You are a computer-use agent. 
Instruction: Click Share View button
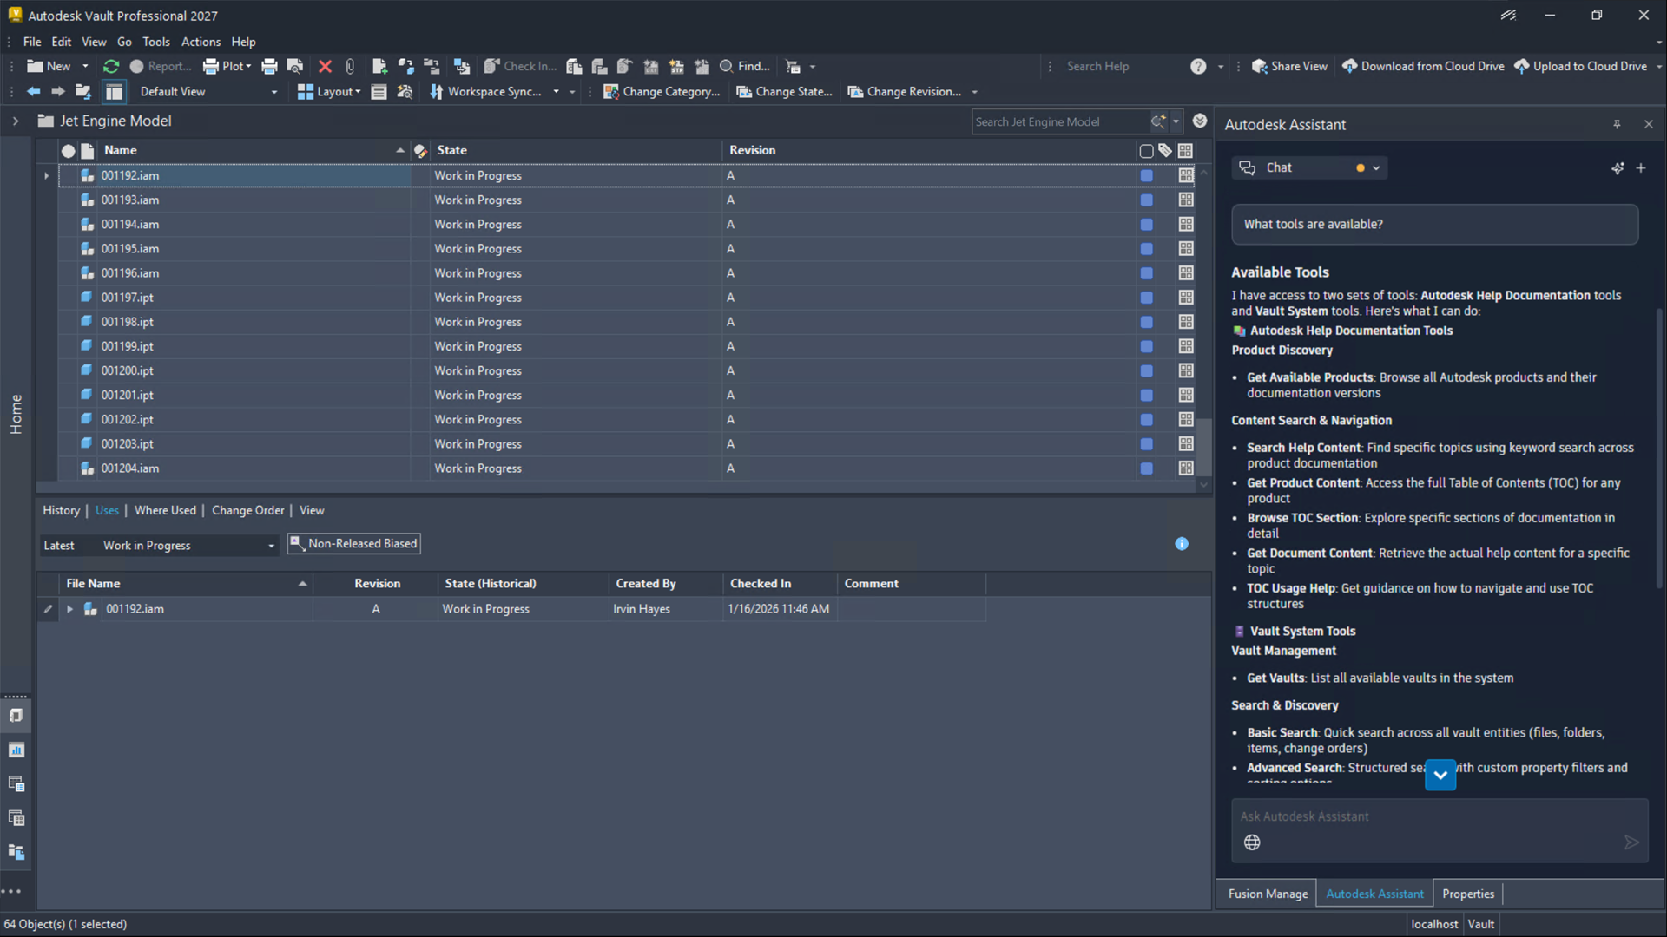tap(1289, 67)
